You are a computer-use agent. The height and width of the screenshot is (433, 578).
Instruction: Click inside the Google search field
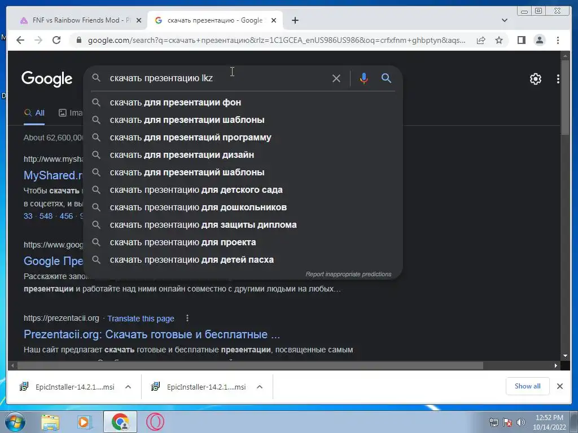point(217,78)
